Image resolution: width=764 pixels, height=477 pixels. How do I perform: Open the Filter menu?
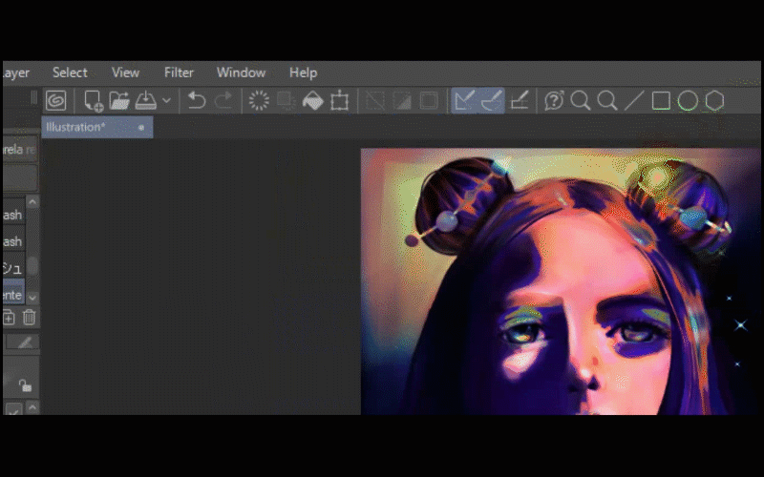coord(179,73)
